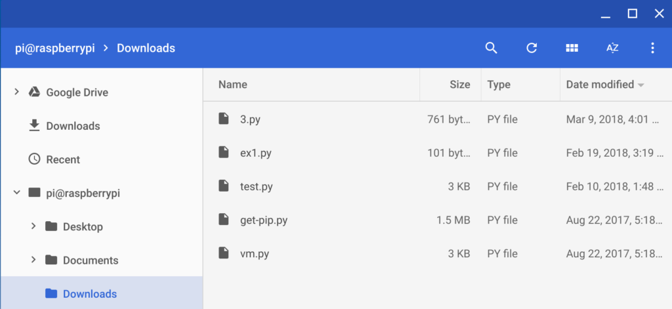Viewport: 672px width, 309px height.
Task: Select the vm.py file
Action: click(255, 253)
